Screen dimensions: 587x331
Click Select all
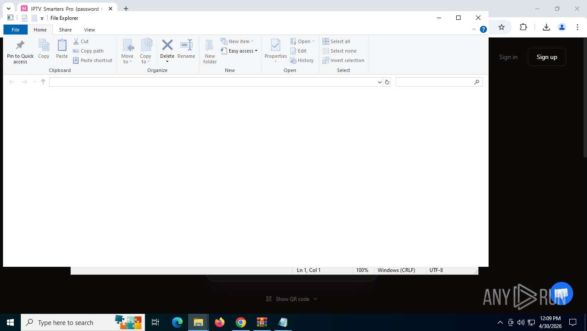click(x=336, y=41)
